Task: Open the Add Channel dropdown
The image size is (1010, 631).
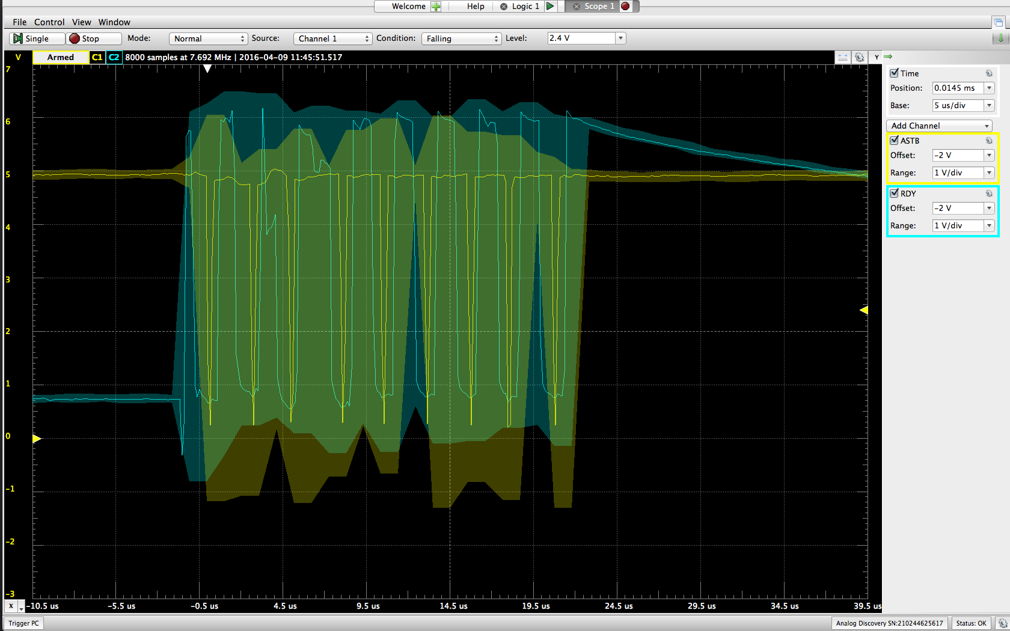Action: coord(939,126)
